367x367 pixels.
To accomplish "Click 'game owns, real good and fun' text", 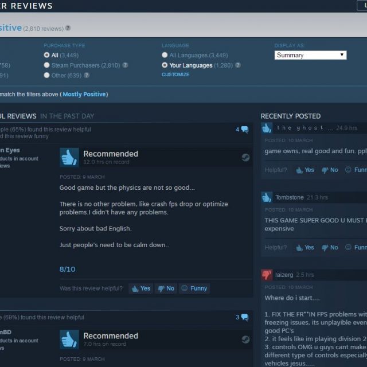I will (x=315, y=151).
